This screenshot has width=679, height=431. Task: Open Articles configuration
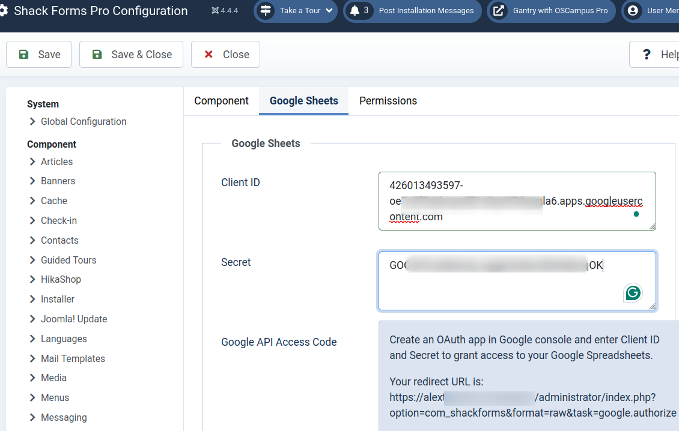[56, 162]
